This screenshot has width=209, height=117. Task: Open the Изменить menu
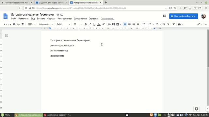tap(24, 19)
